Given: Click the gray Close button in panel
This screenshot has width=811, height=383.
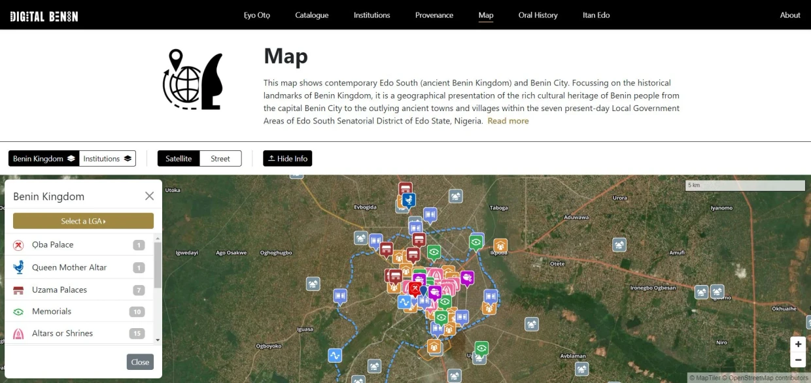Looking at the screenshot, I should [x=140, y=362].
